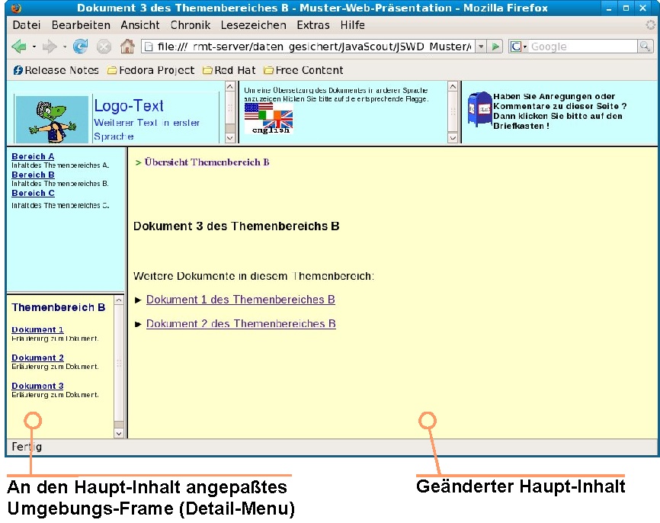Click the US flag translation icon
The image size is (660, 523).
click(253, 111)
